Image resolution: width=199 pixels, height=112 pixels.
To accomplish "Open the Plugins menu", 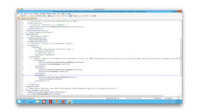I will coord(63,14).
